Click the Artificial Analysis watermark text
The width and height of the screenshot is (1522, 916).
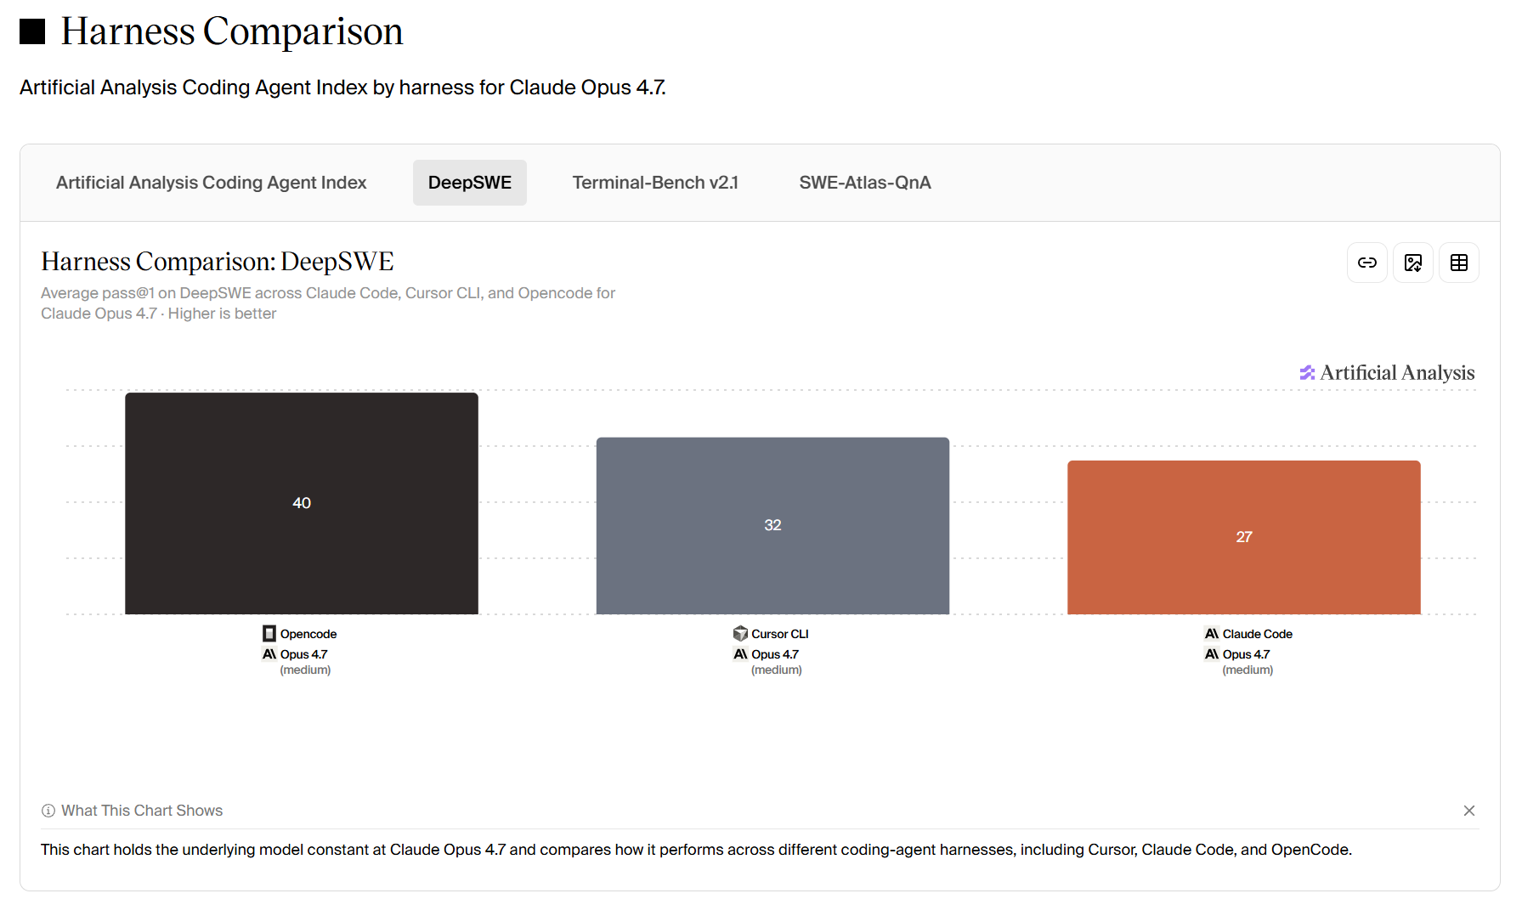click(x=1398, y=373)
